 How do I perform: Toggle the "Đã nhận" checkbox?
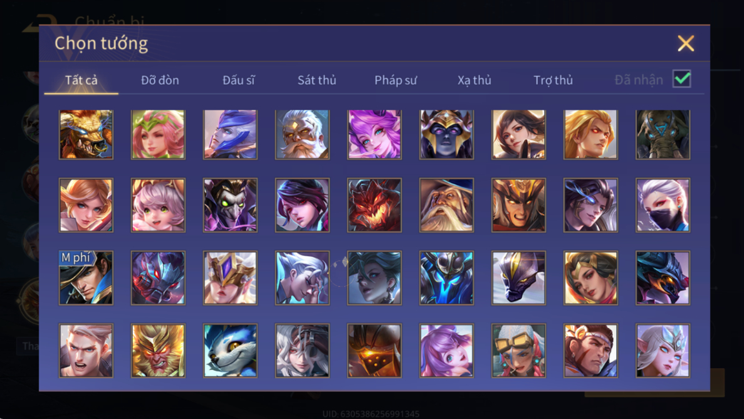point(682,79)
